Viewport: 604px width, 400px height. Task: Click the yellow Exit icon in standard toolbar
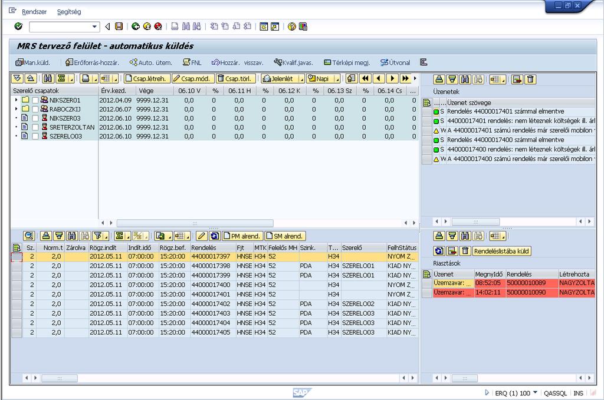tap(147, 27)
